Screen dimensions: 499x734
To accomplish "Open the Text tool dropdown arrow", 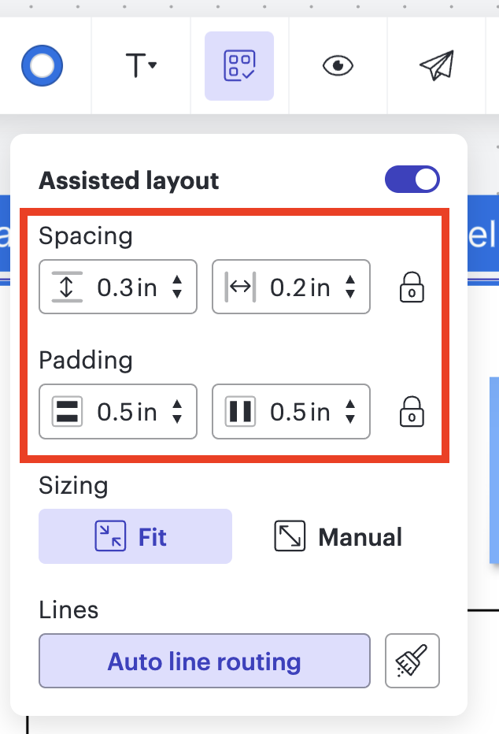I will [x=151, y=65].
